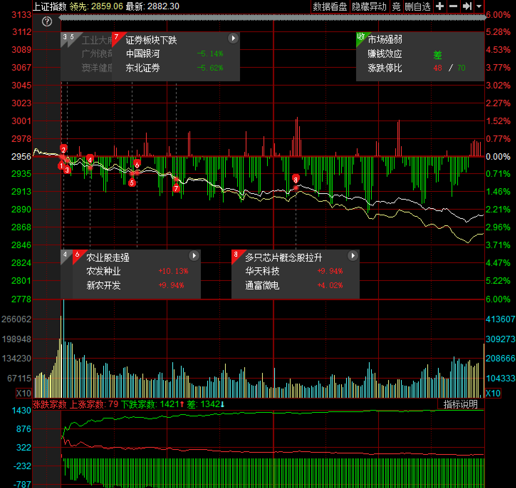The image size is (516, 488).
Task: Click the jump-to-end arrow icon
Action: click(467, 6)
